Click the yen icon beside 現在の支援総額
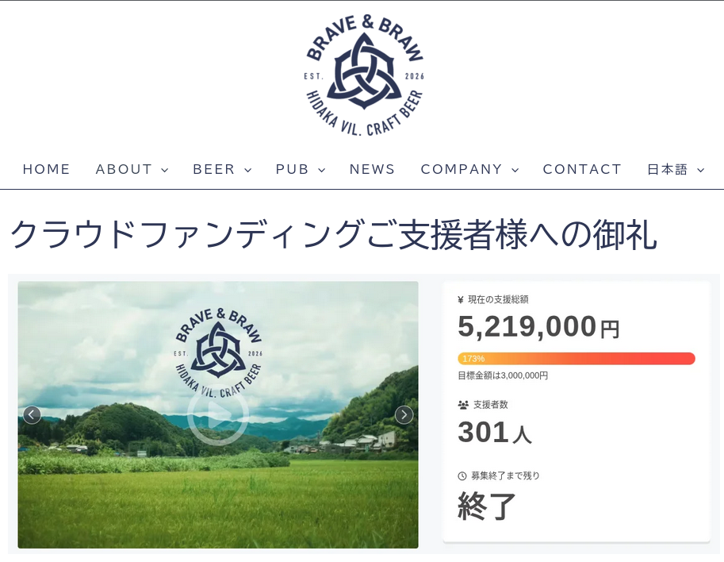The image size is (724, 562). coord(461,300)
